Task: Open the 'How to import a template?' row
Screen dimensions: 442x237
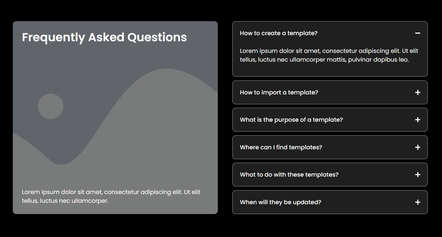Action: (330, 92)
